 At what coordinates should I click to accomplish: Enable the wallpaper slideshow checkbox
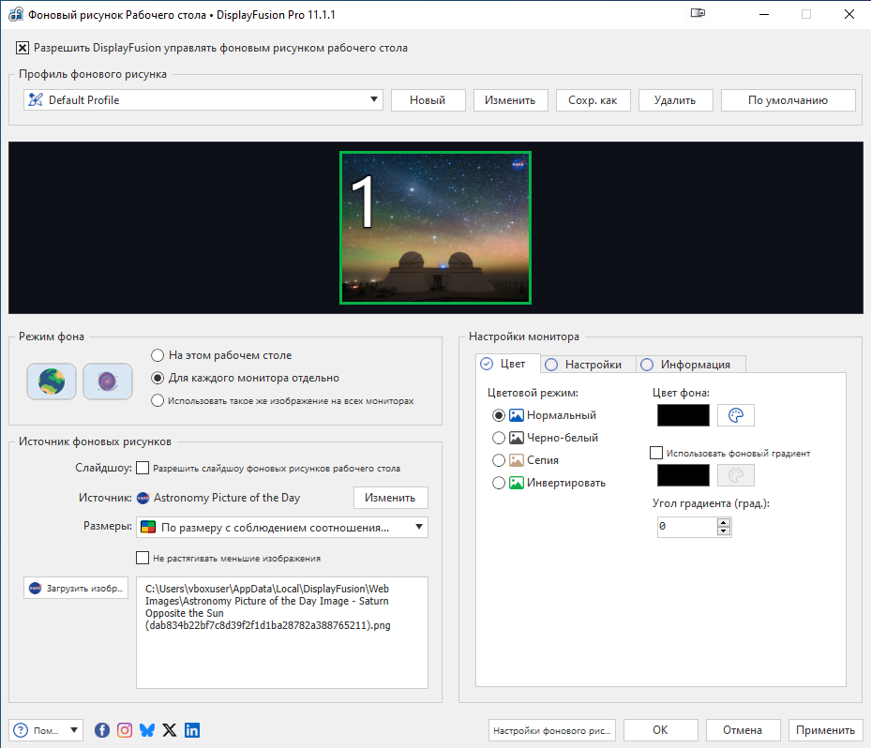(143, 468)
